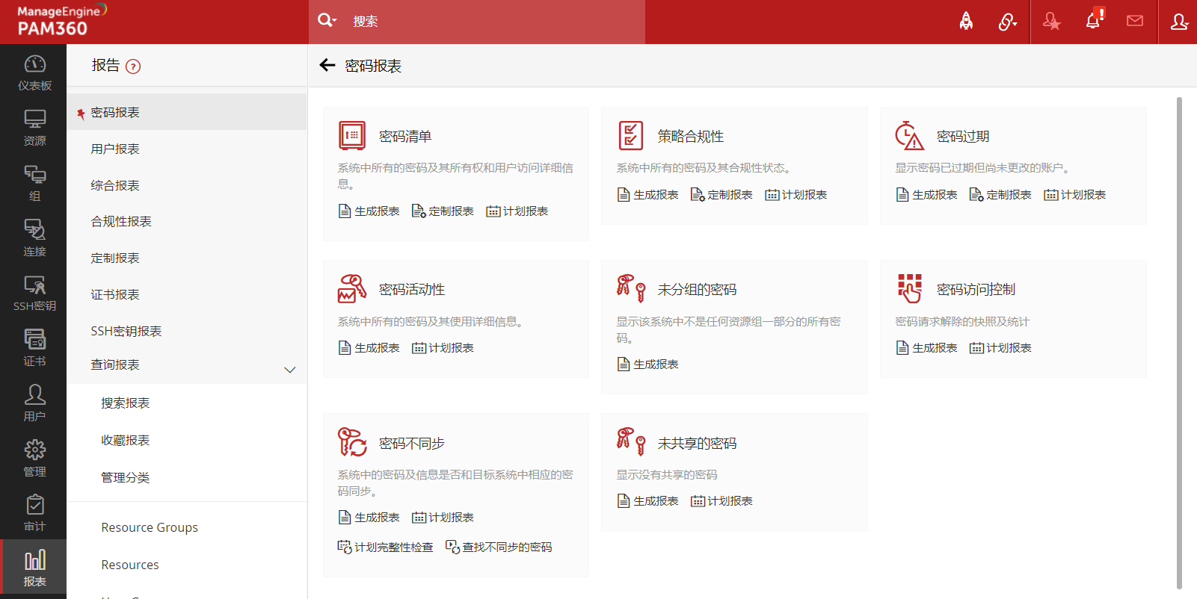Select 用户报表 in the report list

(x=115, y=149)
